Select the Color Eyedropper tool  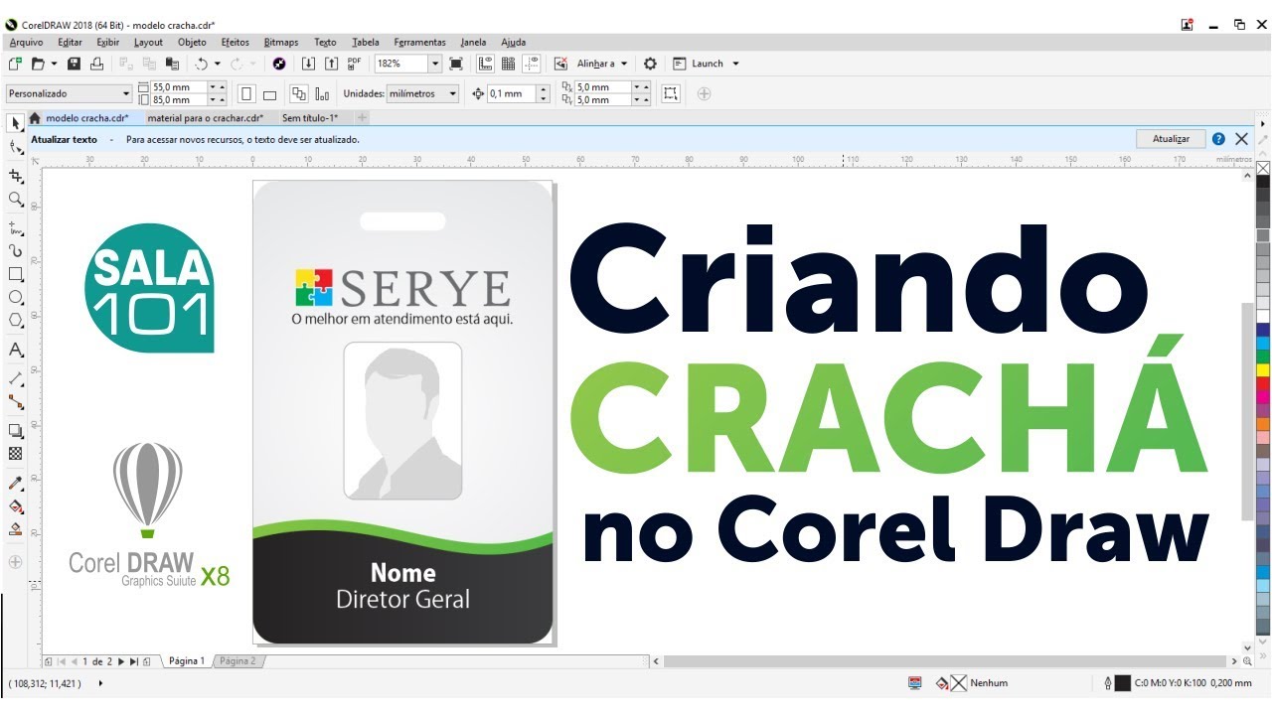(x=15, y=483)
